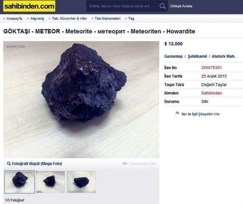The width and height of the screenshot is (243, 204).
Task: Select Takı, Mücevher & Altın breadcrumb
Action: (69, 19)
